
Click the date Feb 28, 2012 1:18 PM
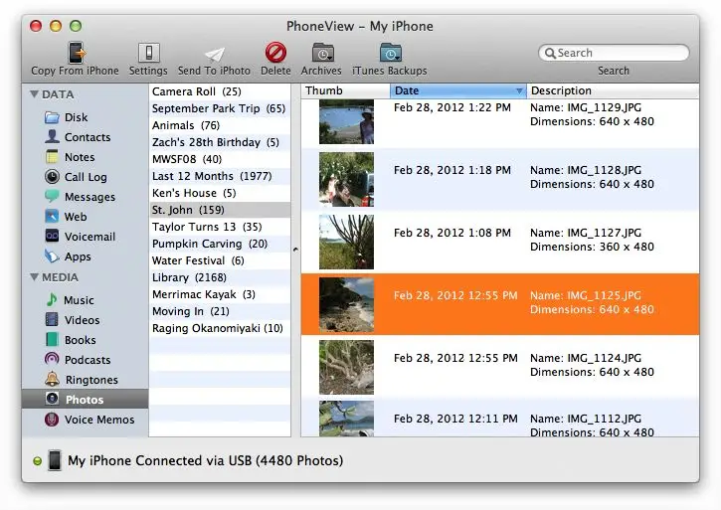point(452,170)
